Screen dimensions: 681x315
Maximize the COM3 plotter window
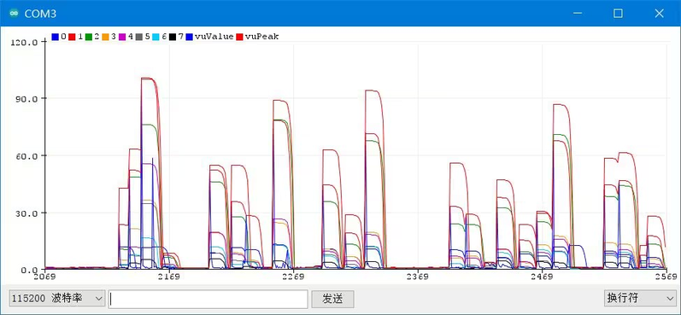coord(618,14)
